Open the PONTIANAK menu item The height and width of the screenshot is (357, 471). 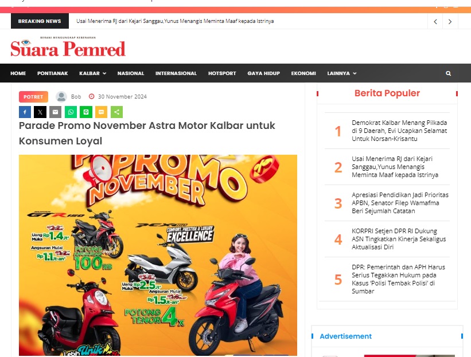point(53,73)
